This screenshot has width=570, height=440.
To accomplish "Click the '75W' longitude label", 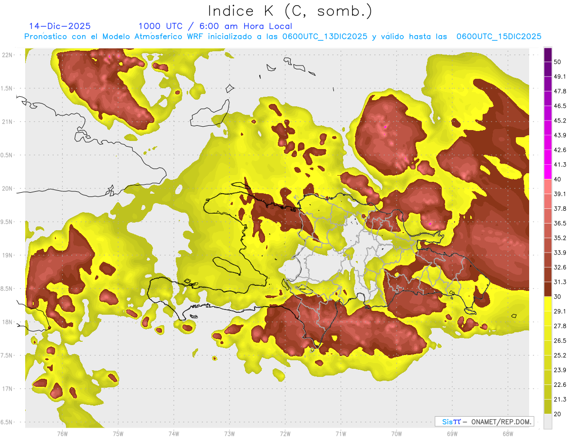I will pos(118,434).
